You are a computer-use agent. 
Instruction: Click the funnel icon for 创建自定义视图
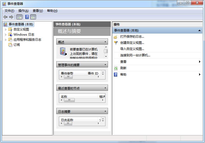pyautogui.click(x=116, y=43)
